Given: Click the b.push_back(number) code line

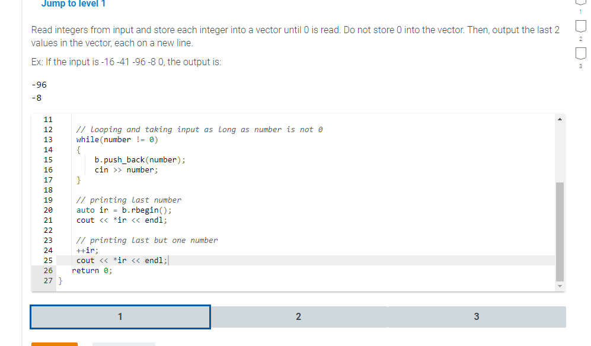Looking at the screenshot, I should [139, 159].
